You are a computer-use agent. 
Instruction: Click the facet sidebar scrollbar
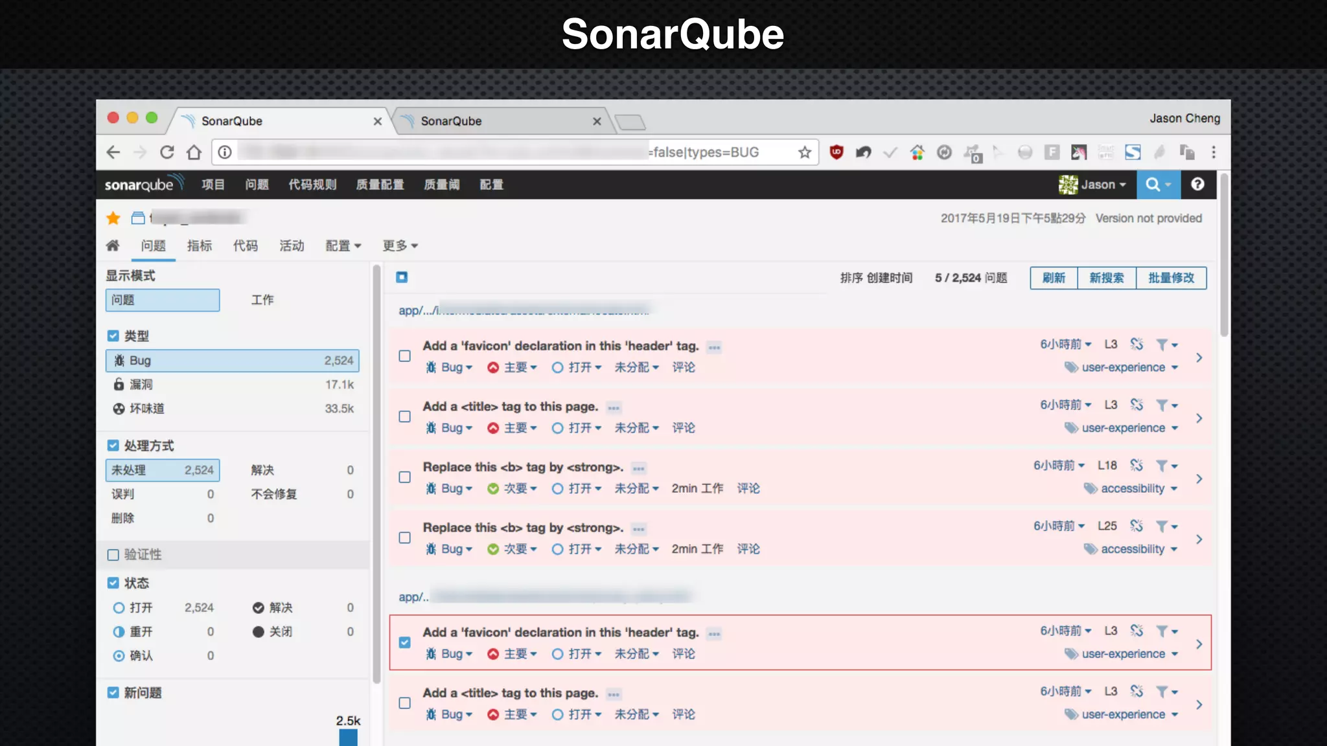(376, 473)
